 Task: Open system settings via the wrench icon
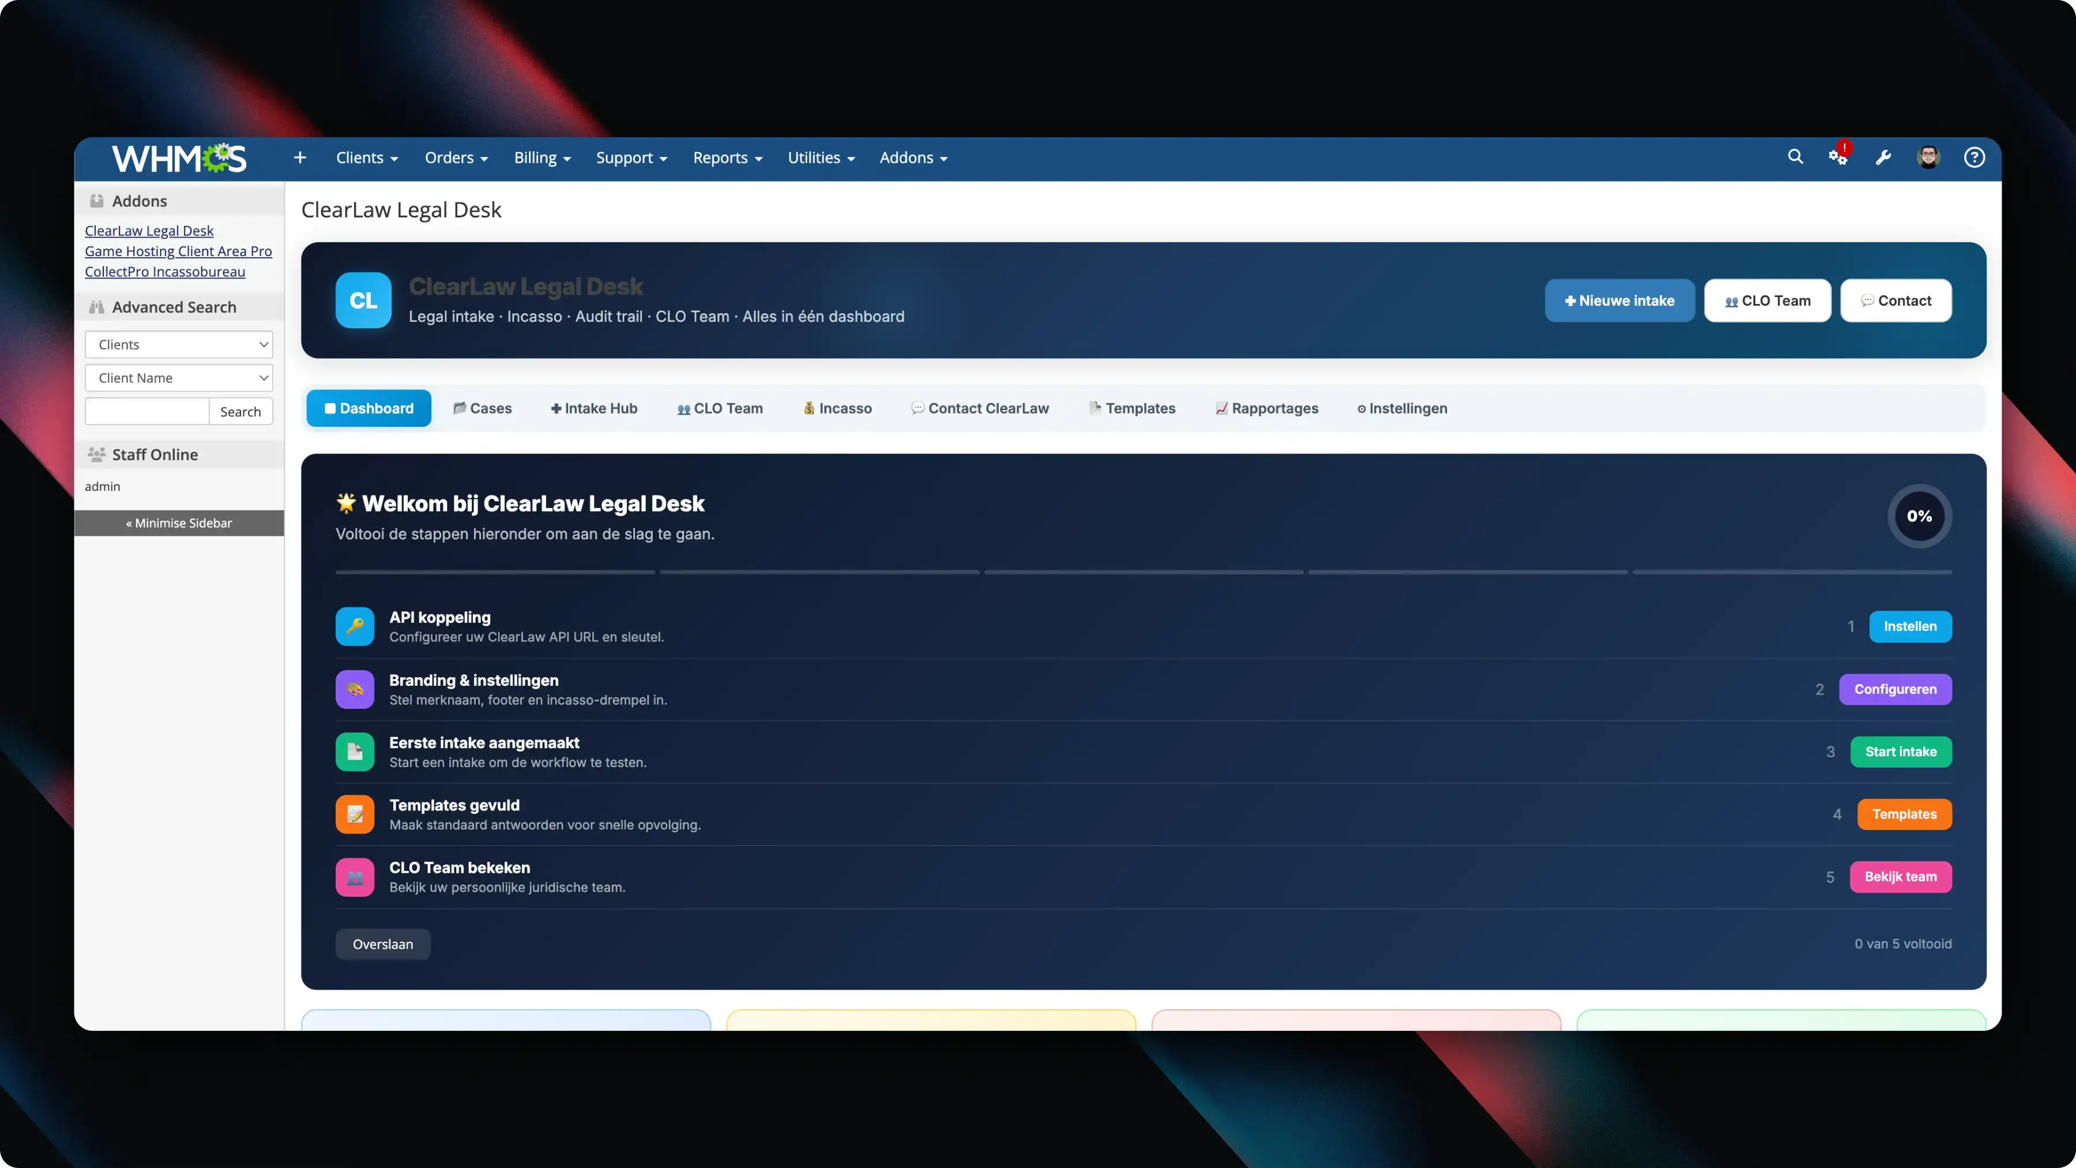(1884, 156)
